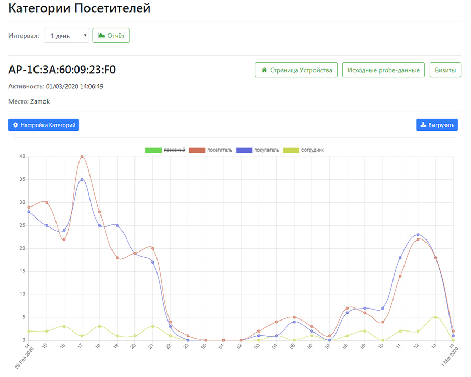
Task: Click the Выгрузить export button
Action: [437, 125]
